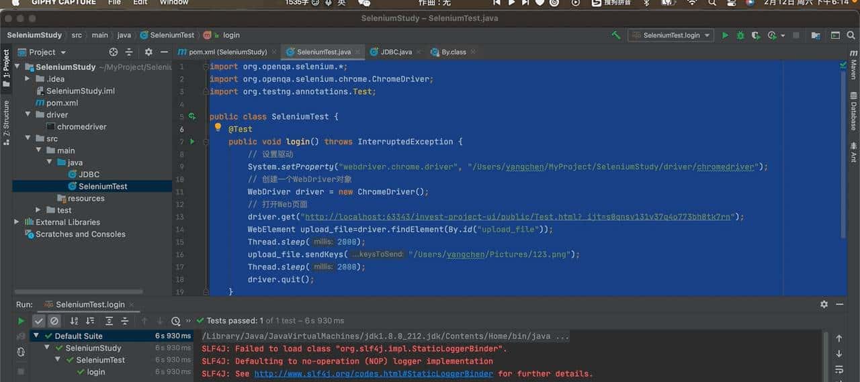The width and height of the screenshot is (860, 382).
Task: Open the Z: Structure side tab
Action: tap(6, 124)
